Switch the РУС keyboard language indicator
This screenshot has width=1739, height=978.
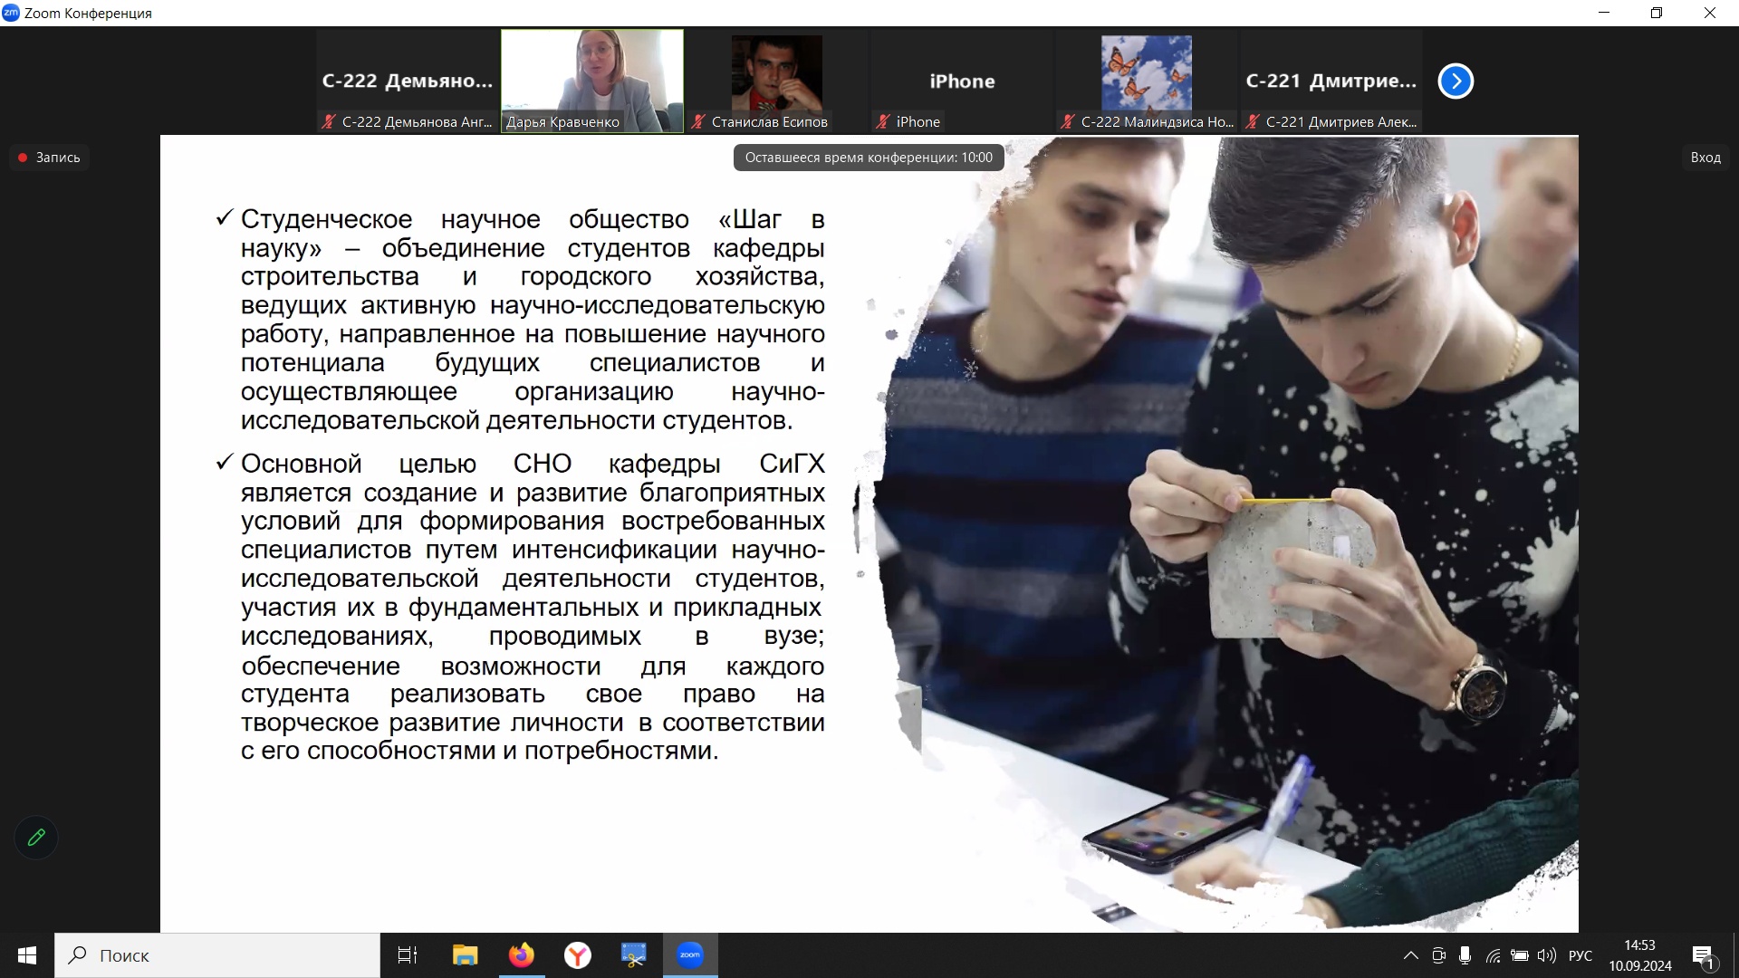click(x=1580, y=955)
